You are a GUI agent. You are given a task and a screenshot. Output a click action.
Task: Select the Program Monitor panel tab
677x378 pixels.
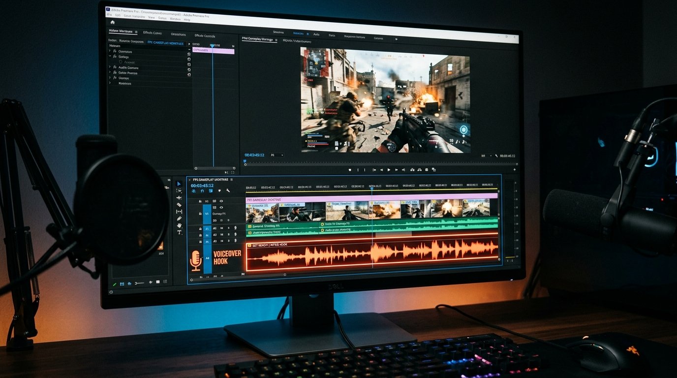(257, 39)
